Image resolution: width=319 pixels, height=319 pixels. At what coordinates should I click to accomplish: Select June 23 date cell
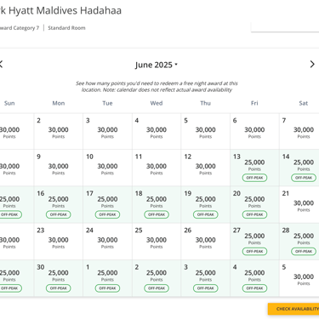click(x=59, y=242)
